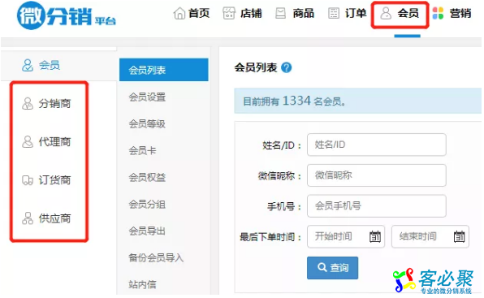Click the 代理商 person icon in sidebar

[x=28, y=142]
